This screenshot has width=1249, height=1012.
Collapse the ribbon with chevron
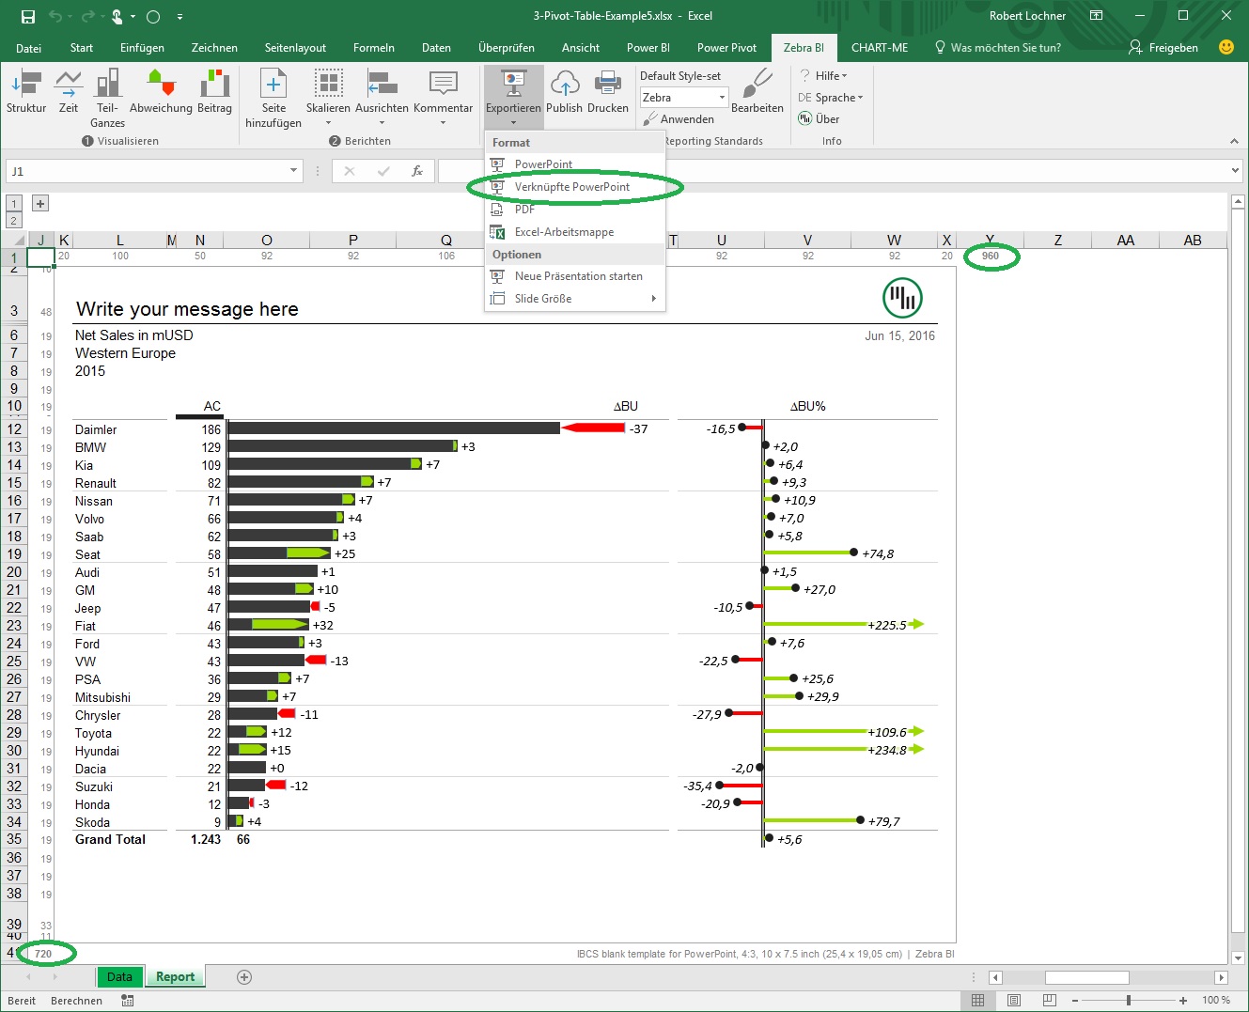tap(1234, 142)
